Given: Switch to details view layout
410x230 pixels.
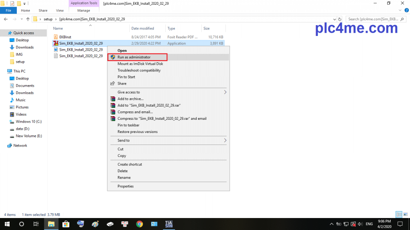Looking at the screenshot, I should 399,214.
